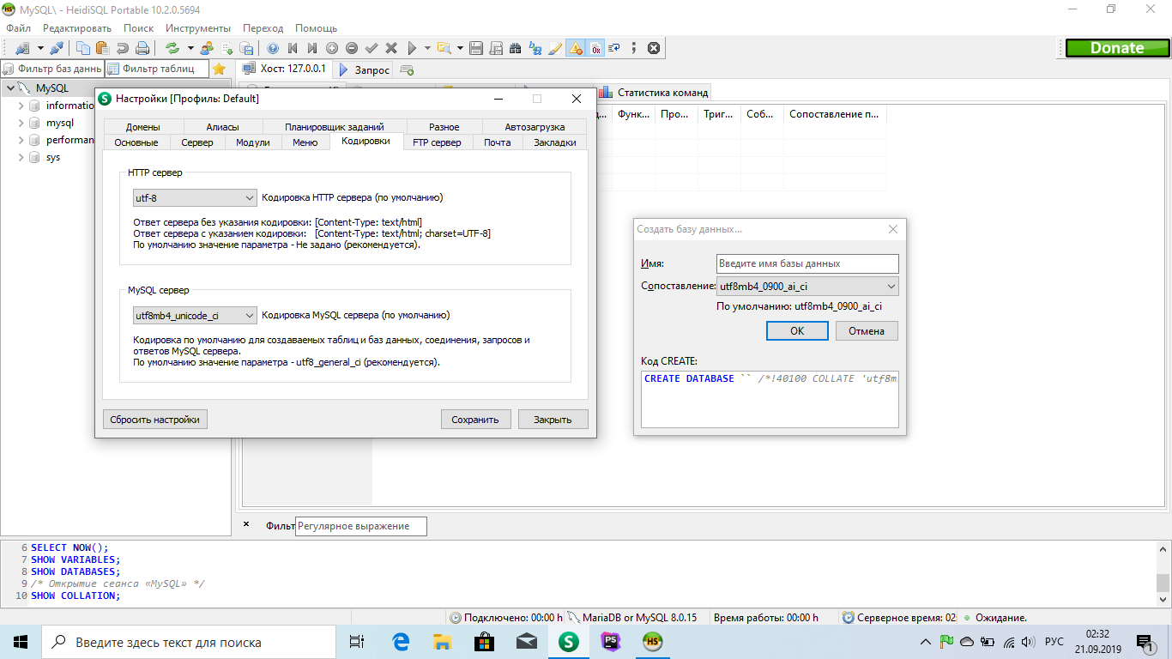Open Microsoft Edge from the taskbar

401,641
